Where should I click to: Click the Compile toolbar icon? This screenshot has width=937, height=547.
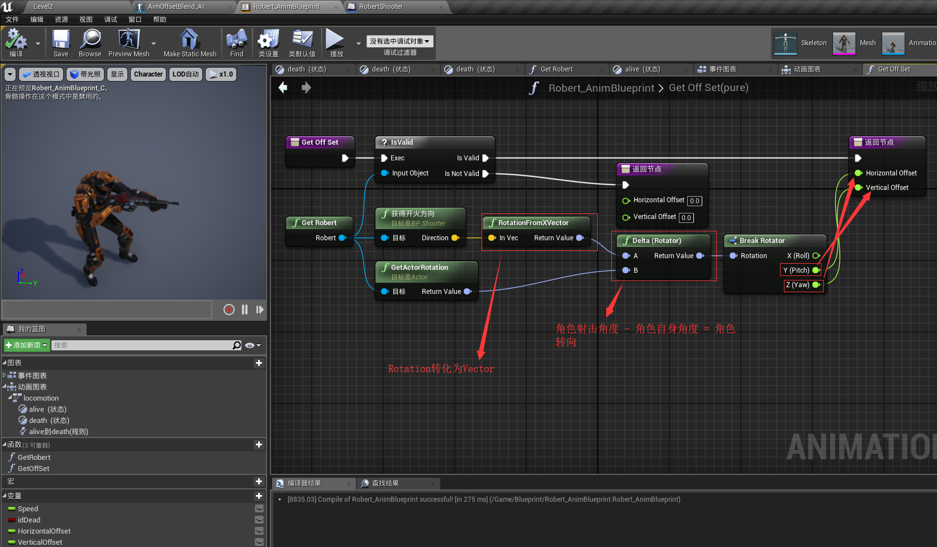[x=16, y=43]
